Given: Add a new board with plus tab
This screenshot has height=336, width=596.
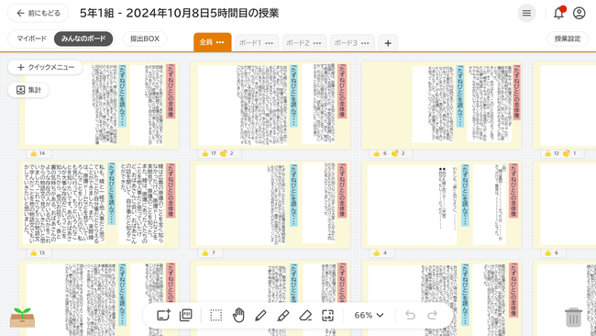Looking at the screenshot, I should click(388, 43).
